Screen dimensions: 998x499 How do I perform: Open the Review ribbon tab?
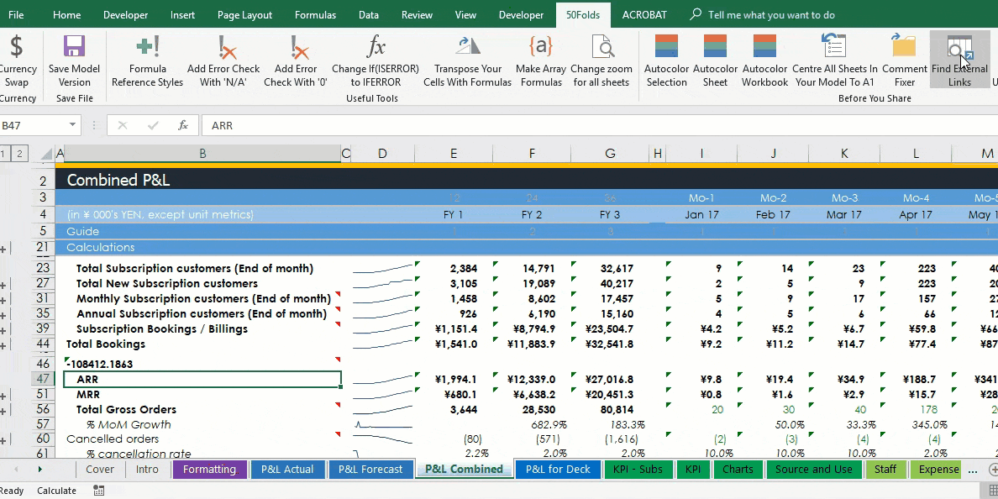(417, 14)
